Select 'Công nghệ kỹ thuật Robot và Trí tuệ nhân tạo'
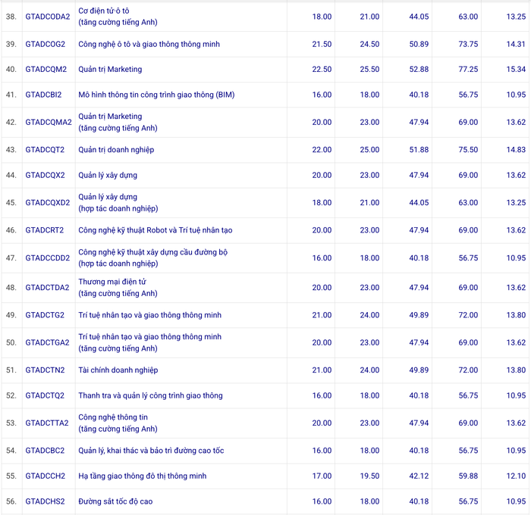The image size is (531, 515). click(156, 230)
